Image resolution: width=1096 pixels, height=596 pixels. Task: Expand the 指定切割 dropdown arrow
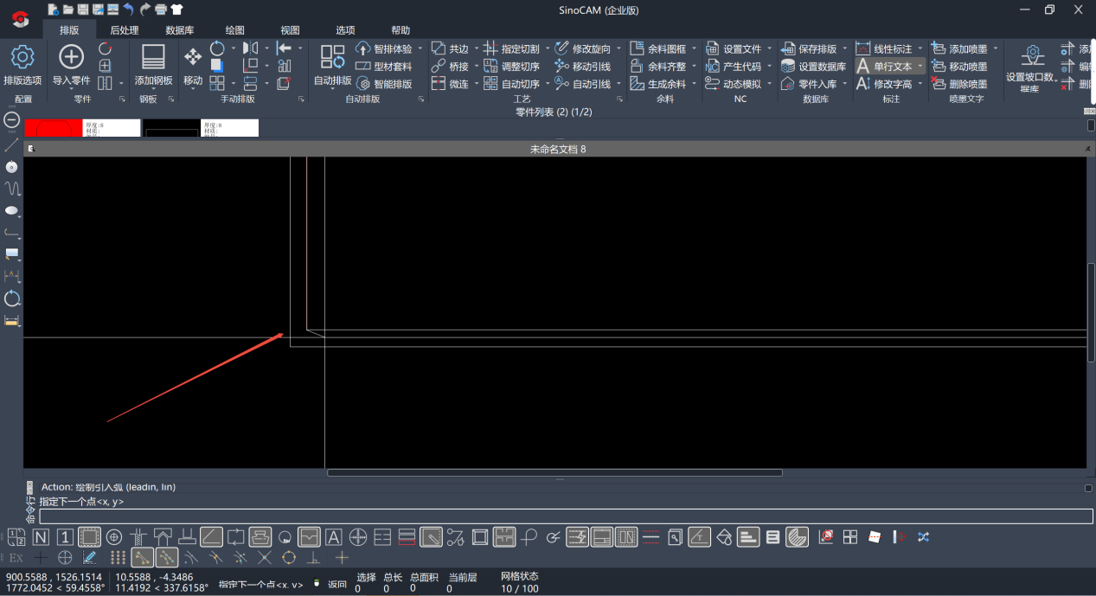[548, 49]
